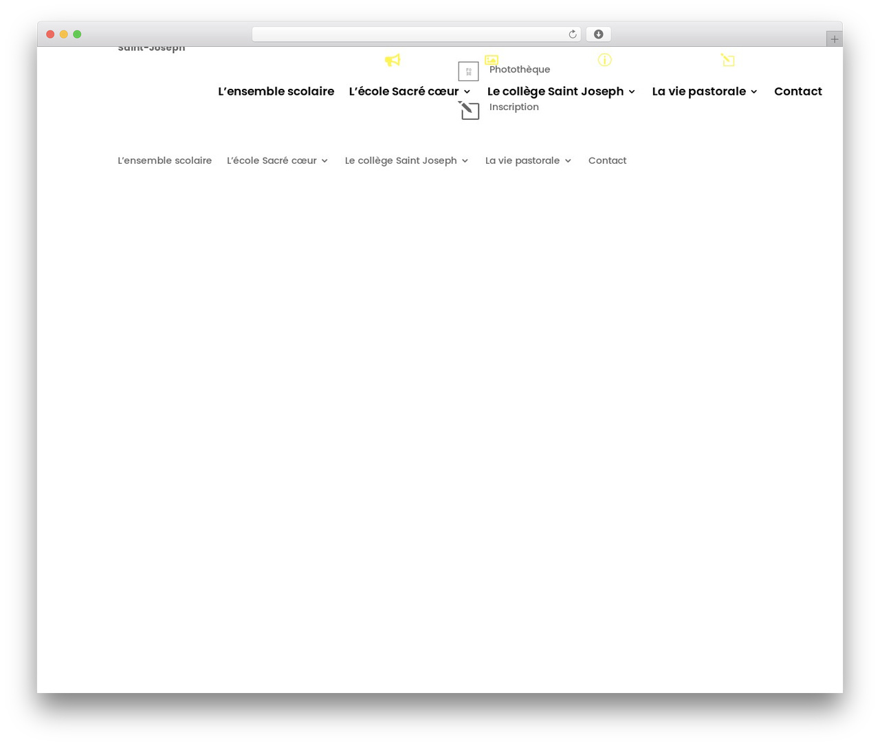The width and height of the screenshot is (880, 746).
Task: Expand bold La vie pastorale chevron
Action: (753, 92)
